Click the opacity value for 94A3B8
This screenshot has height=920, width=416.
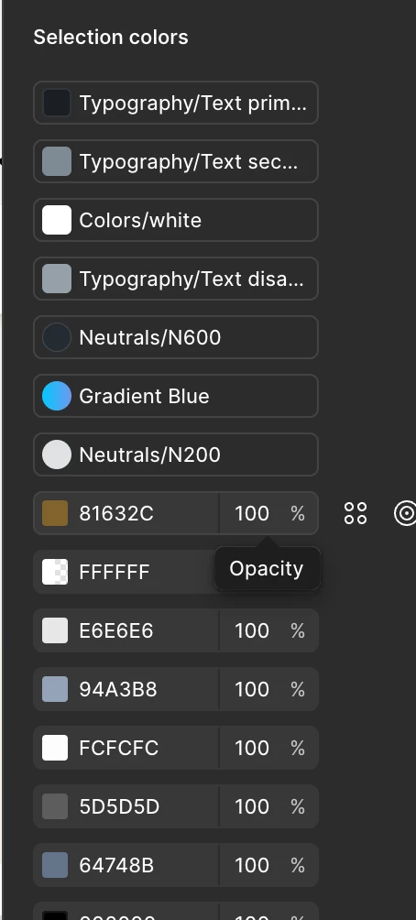[252, 689]
